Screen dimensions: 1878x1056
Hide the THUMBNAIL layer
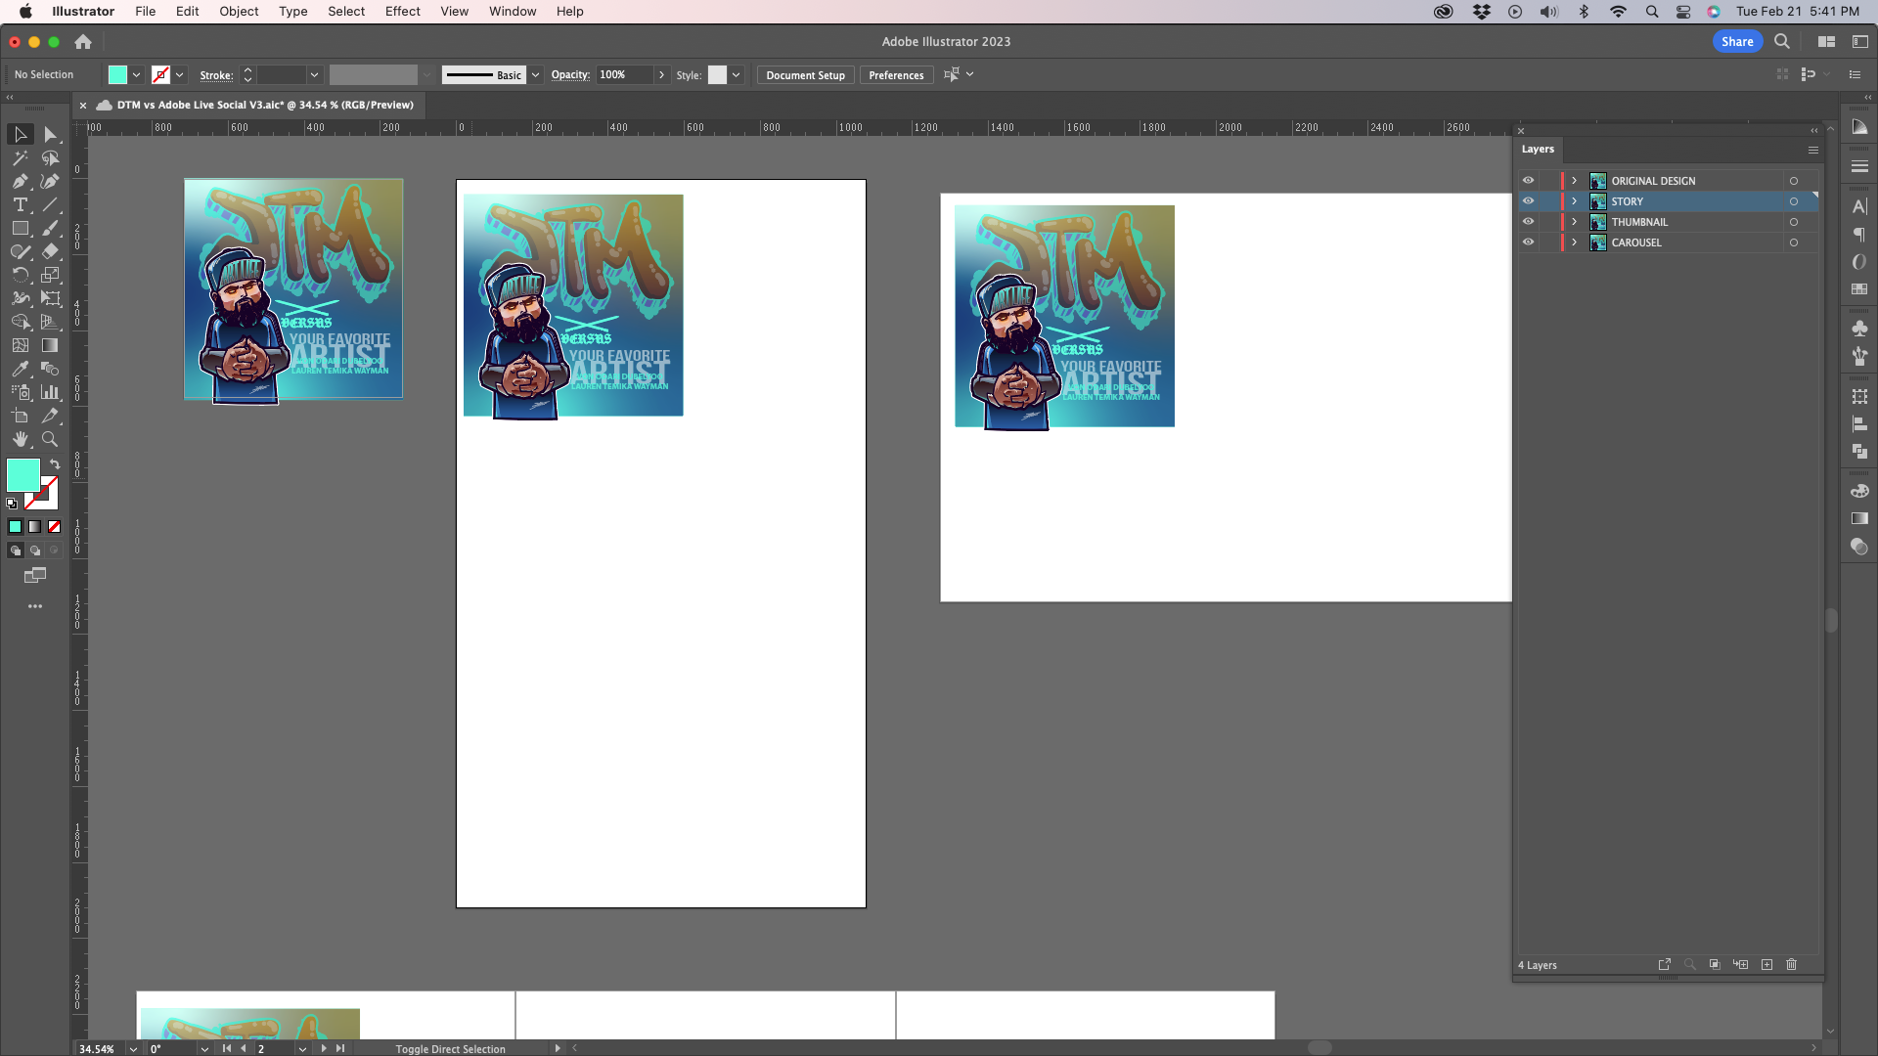1528,222
